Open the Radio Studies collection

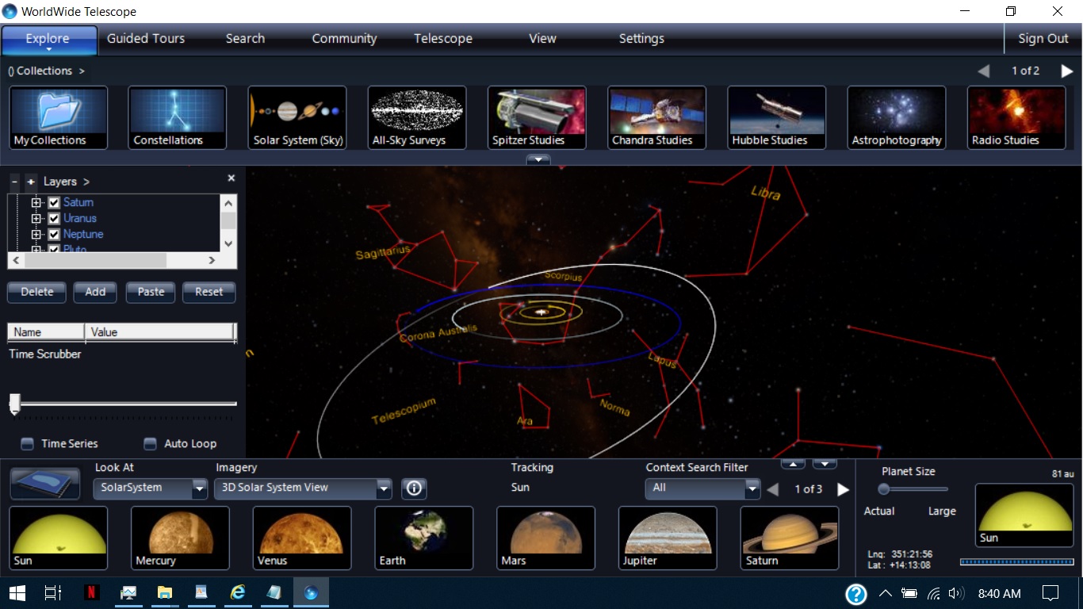point(1016,117)
